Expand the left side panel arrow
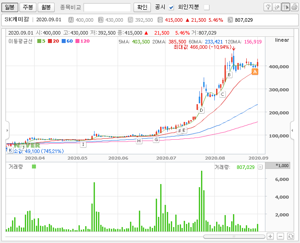Image resolution: width=300 pixels, height=243 pixels. coord(7,130)
